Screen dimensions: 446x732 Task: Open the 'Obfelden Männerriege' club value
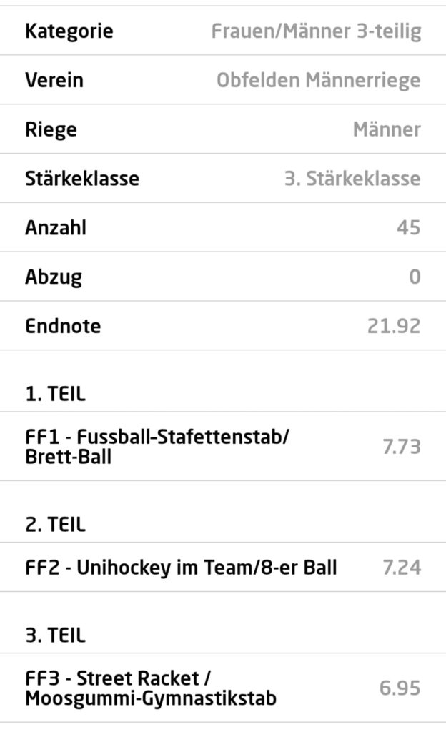(318, 80)
